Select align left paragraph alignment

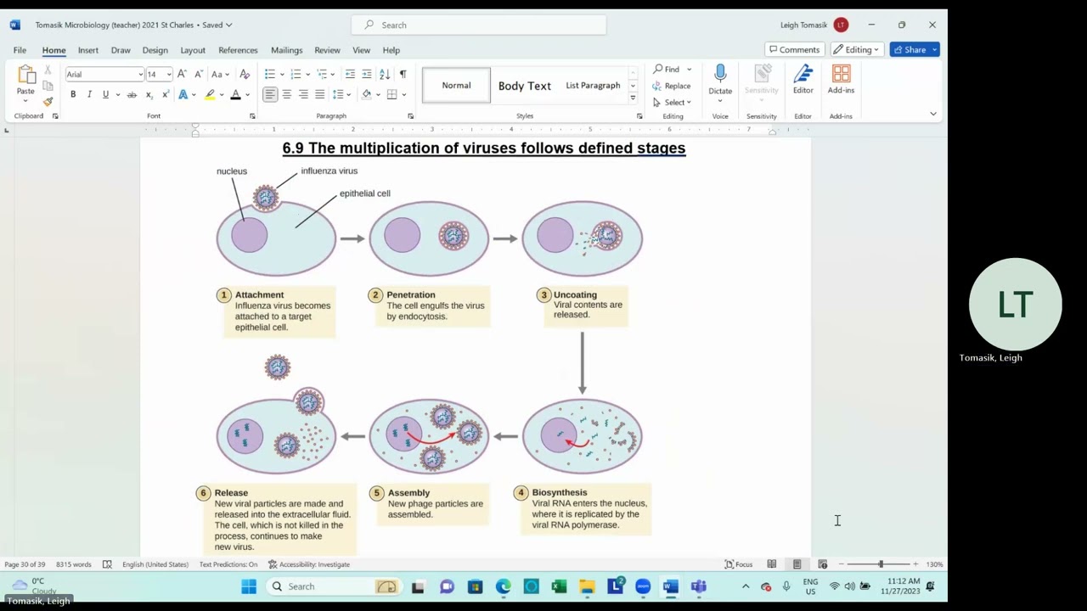270,94
